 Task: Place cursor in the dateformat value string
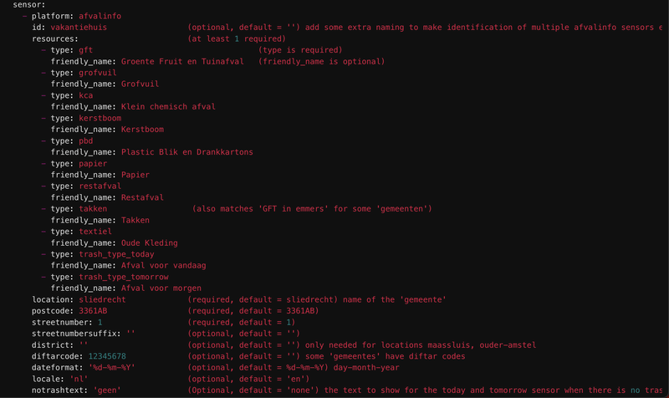111,367
